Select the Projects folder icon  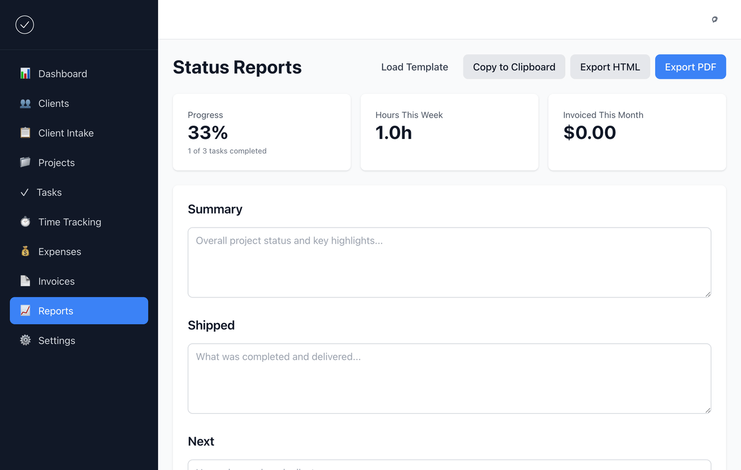click(x=25, y=163)
